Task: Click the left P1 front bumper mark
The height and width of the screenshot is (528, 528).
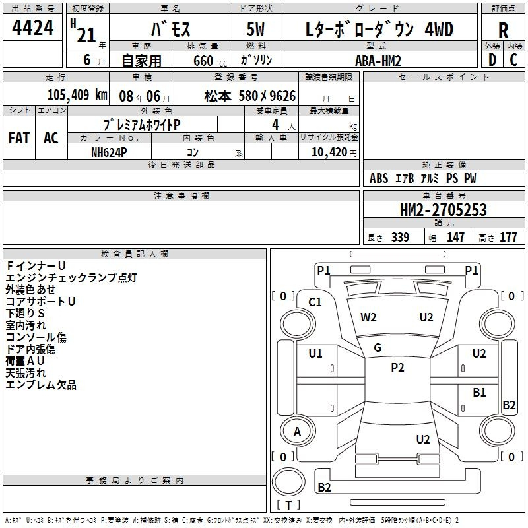Action: tap(323, 270)
